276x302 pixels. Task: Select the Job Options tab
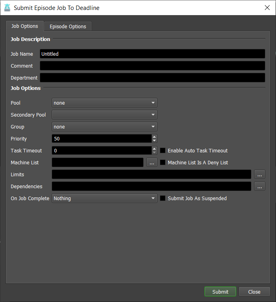point(25,26)
